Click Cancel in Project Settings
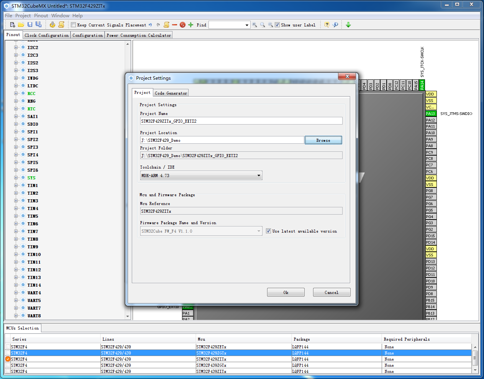Screen dimensions: 484x379 tap(331, 292)
